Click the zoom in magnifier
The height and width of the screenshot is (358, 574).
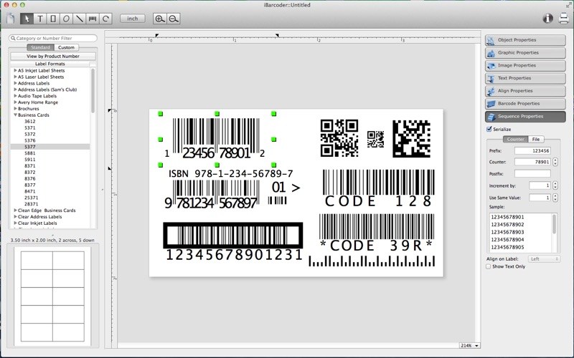tap(160, 18)
